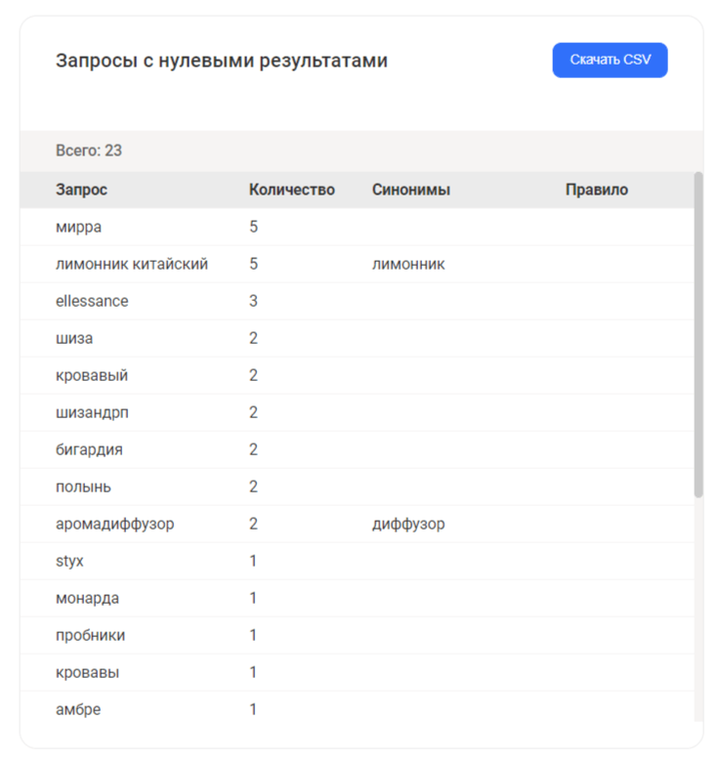Select the styx query row
Image resolution: width=718 pixels, height=762 pixels.
click(x=358, y=561)
